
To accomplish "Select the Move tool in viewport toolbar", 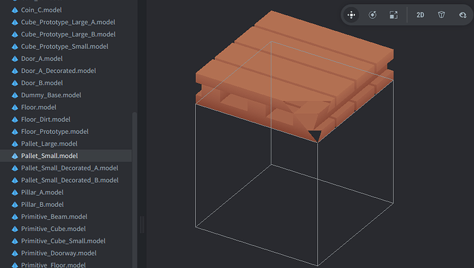I will pos(351,15).
